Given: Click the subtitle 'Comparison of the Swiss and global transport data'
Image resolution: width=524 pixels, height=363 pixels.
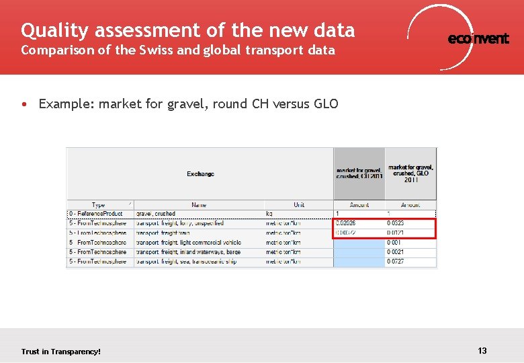Looking at the screenshot, I should click(x=178, y=50).
